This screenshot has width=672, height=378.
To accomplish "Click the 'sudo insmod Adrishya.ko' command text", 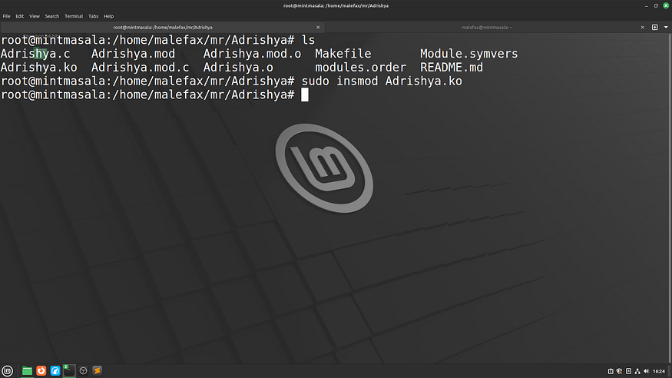I will 382,81.
